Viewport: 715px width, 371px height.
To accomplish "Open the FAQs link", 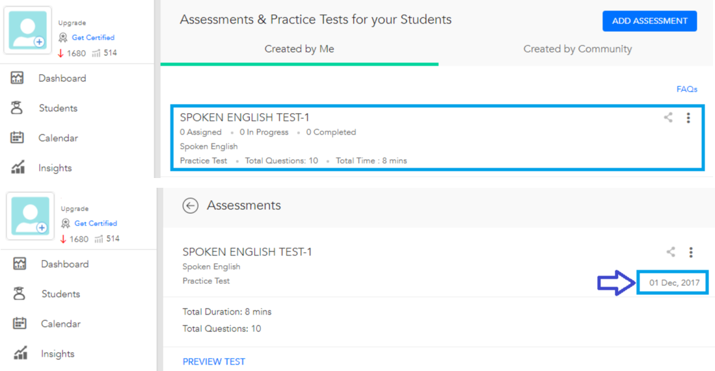I will pos(687,89).
